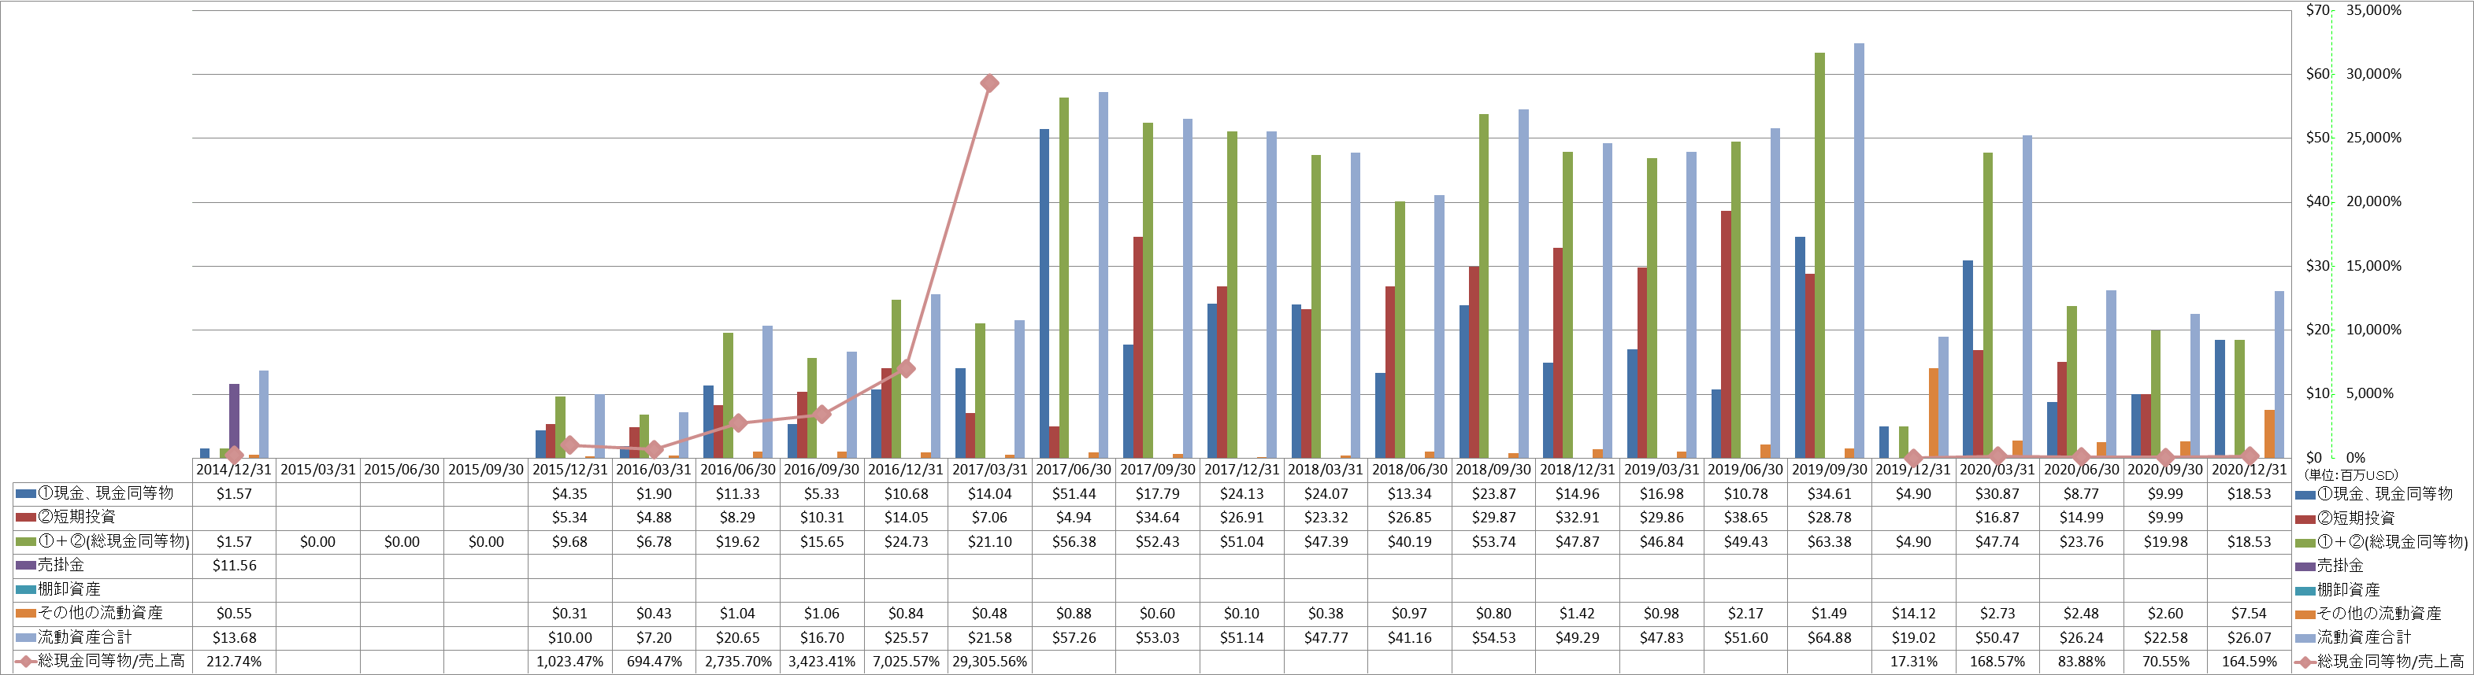Click the 29,305.56% ratio cell
The image size is (2474, 675).
pos(989,661)
